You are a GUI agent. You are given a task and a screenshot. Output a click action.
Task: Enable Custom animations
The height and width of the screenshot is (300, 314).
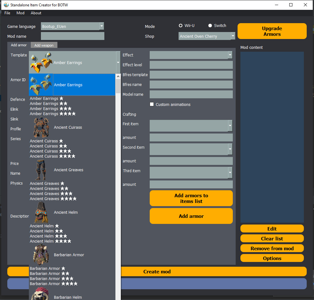pyautogui.click(x=152, y=104)
